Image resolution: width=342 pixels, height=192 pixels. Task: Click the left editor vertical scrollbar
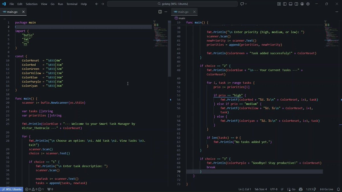pyautogui.click(x=169, y=48)
